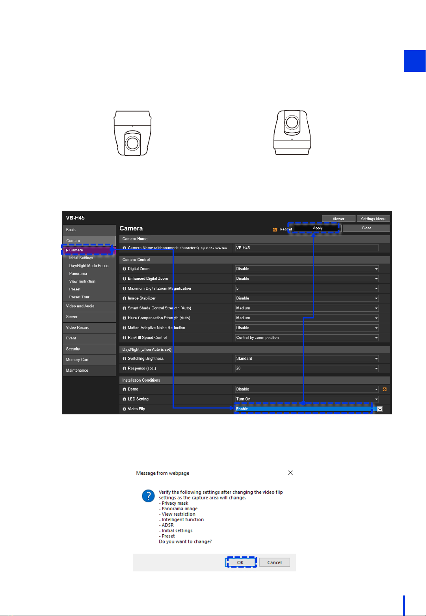The height and width of the screenshot is (616, 426).
Task: Click the Apply button
Action: (318, 228)
